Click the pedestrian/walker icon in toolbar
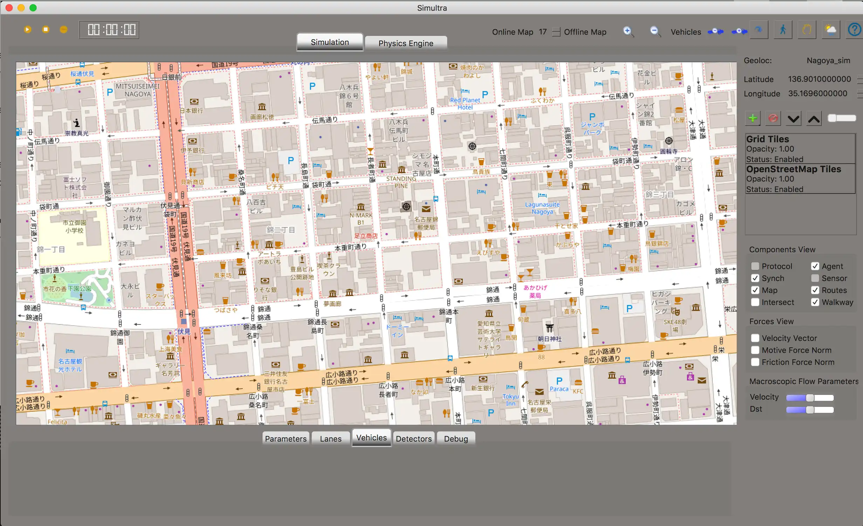 click(782, 31)
